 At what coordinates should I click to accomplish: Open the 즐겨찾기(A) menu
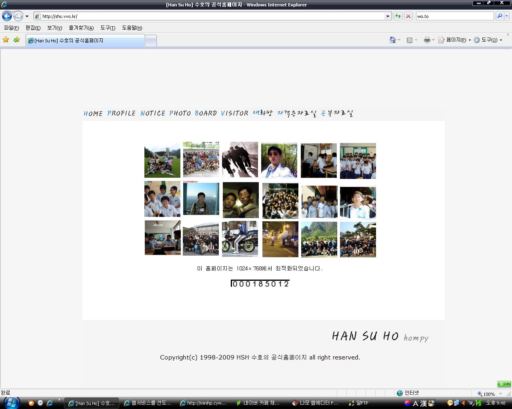coord(81,28)
